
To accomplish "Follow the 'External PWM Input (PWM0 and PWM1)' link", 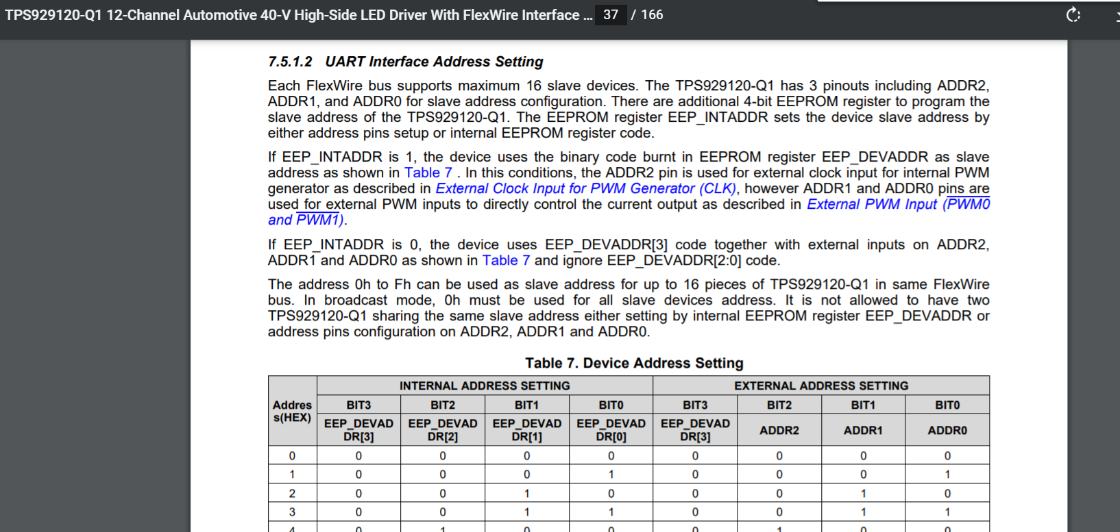I will pyautogui.click(x=899, y=204).
